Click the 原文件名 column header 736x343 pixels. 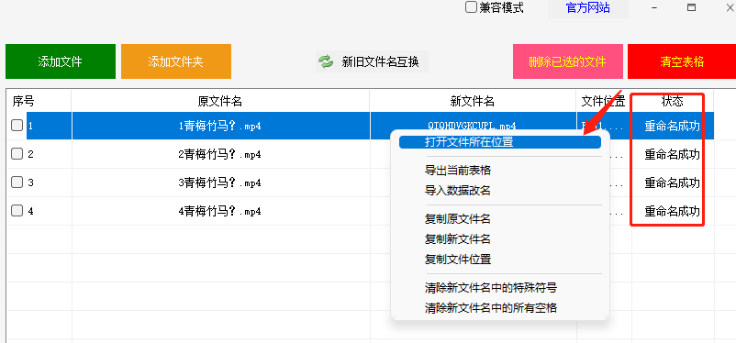[x=220, y=101]
